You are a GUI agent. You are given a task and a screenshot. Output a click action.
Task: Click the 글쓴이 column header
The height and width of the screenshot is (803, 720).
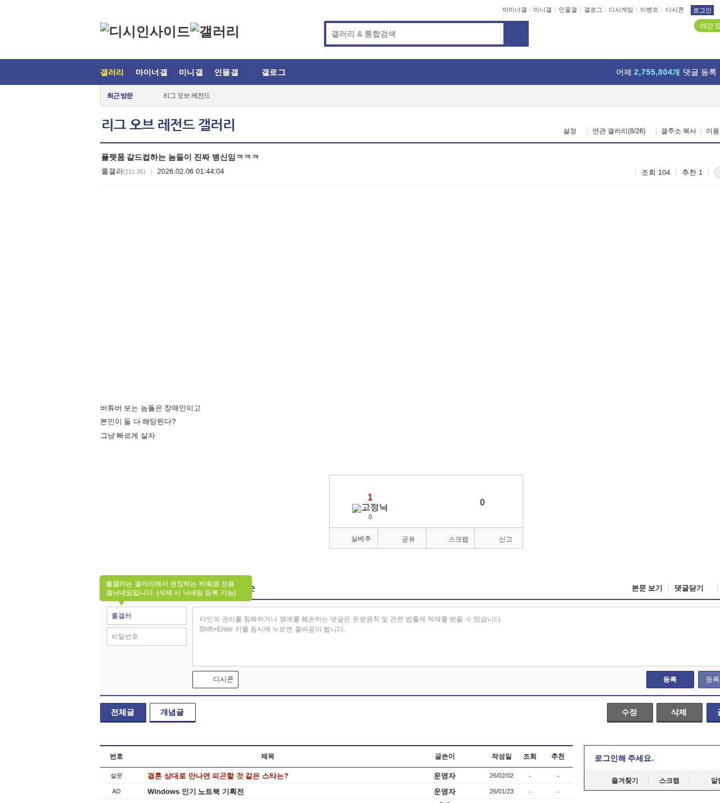445,757
